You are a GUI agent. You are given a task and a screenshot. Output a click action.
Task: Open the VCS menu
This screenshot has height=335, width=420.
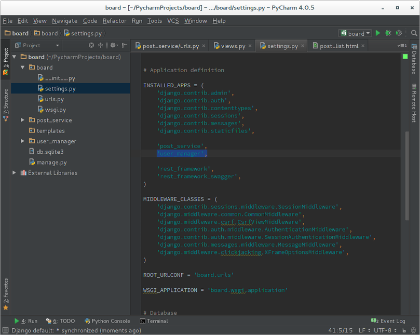(x=173, y=21)
